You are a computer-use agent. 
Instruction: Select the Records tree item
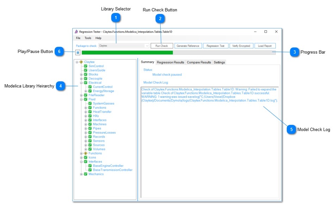coord(99,136)
